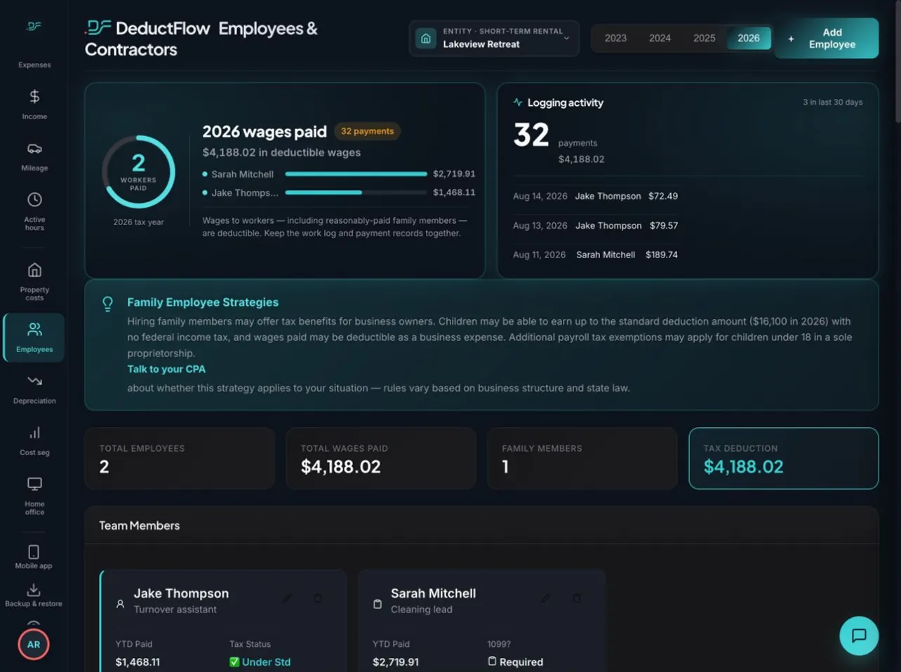Click the 1099 Required status for Sarah
901x672 pixels.
coord(515,662)
